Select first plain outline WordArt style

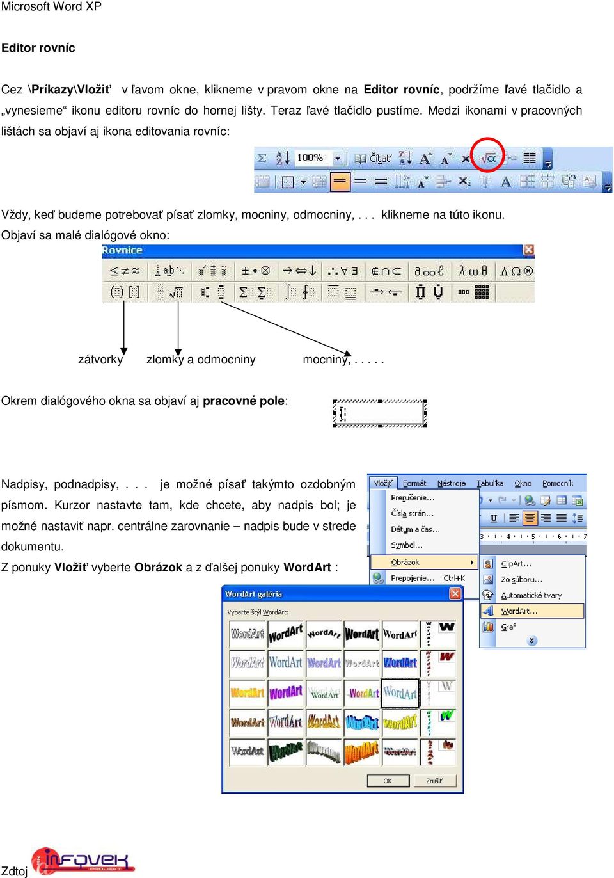[x=248, y=634]
